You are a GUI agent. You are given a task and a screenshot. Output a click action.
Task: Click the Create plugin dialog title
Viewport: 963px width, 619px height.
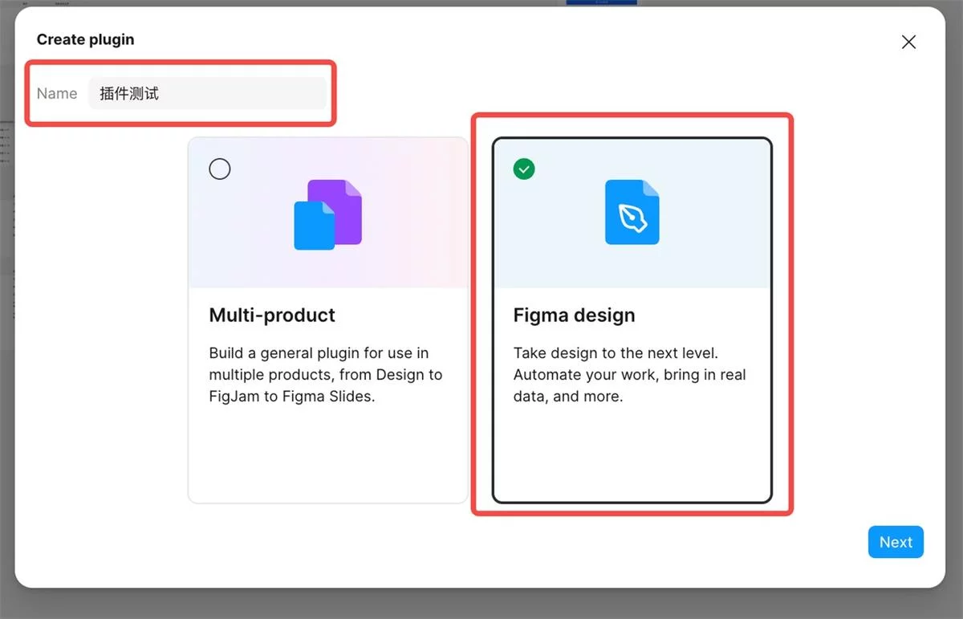pos(86,39)
